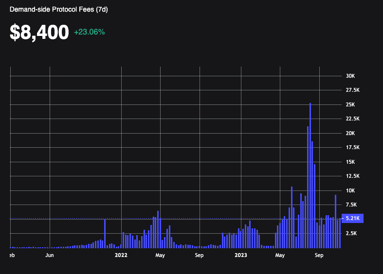Click the 'Demand-side Protocol Fees (7d)' title
The image size is (383, 274).
pos(58,10)
